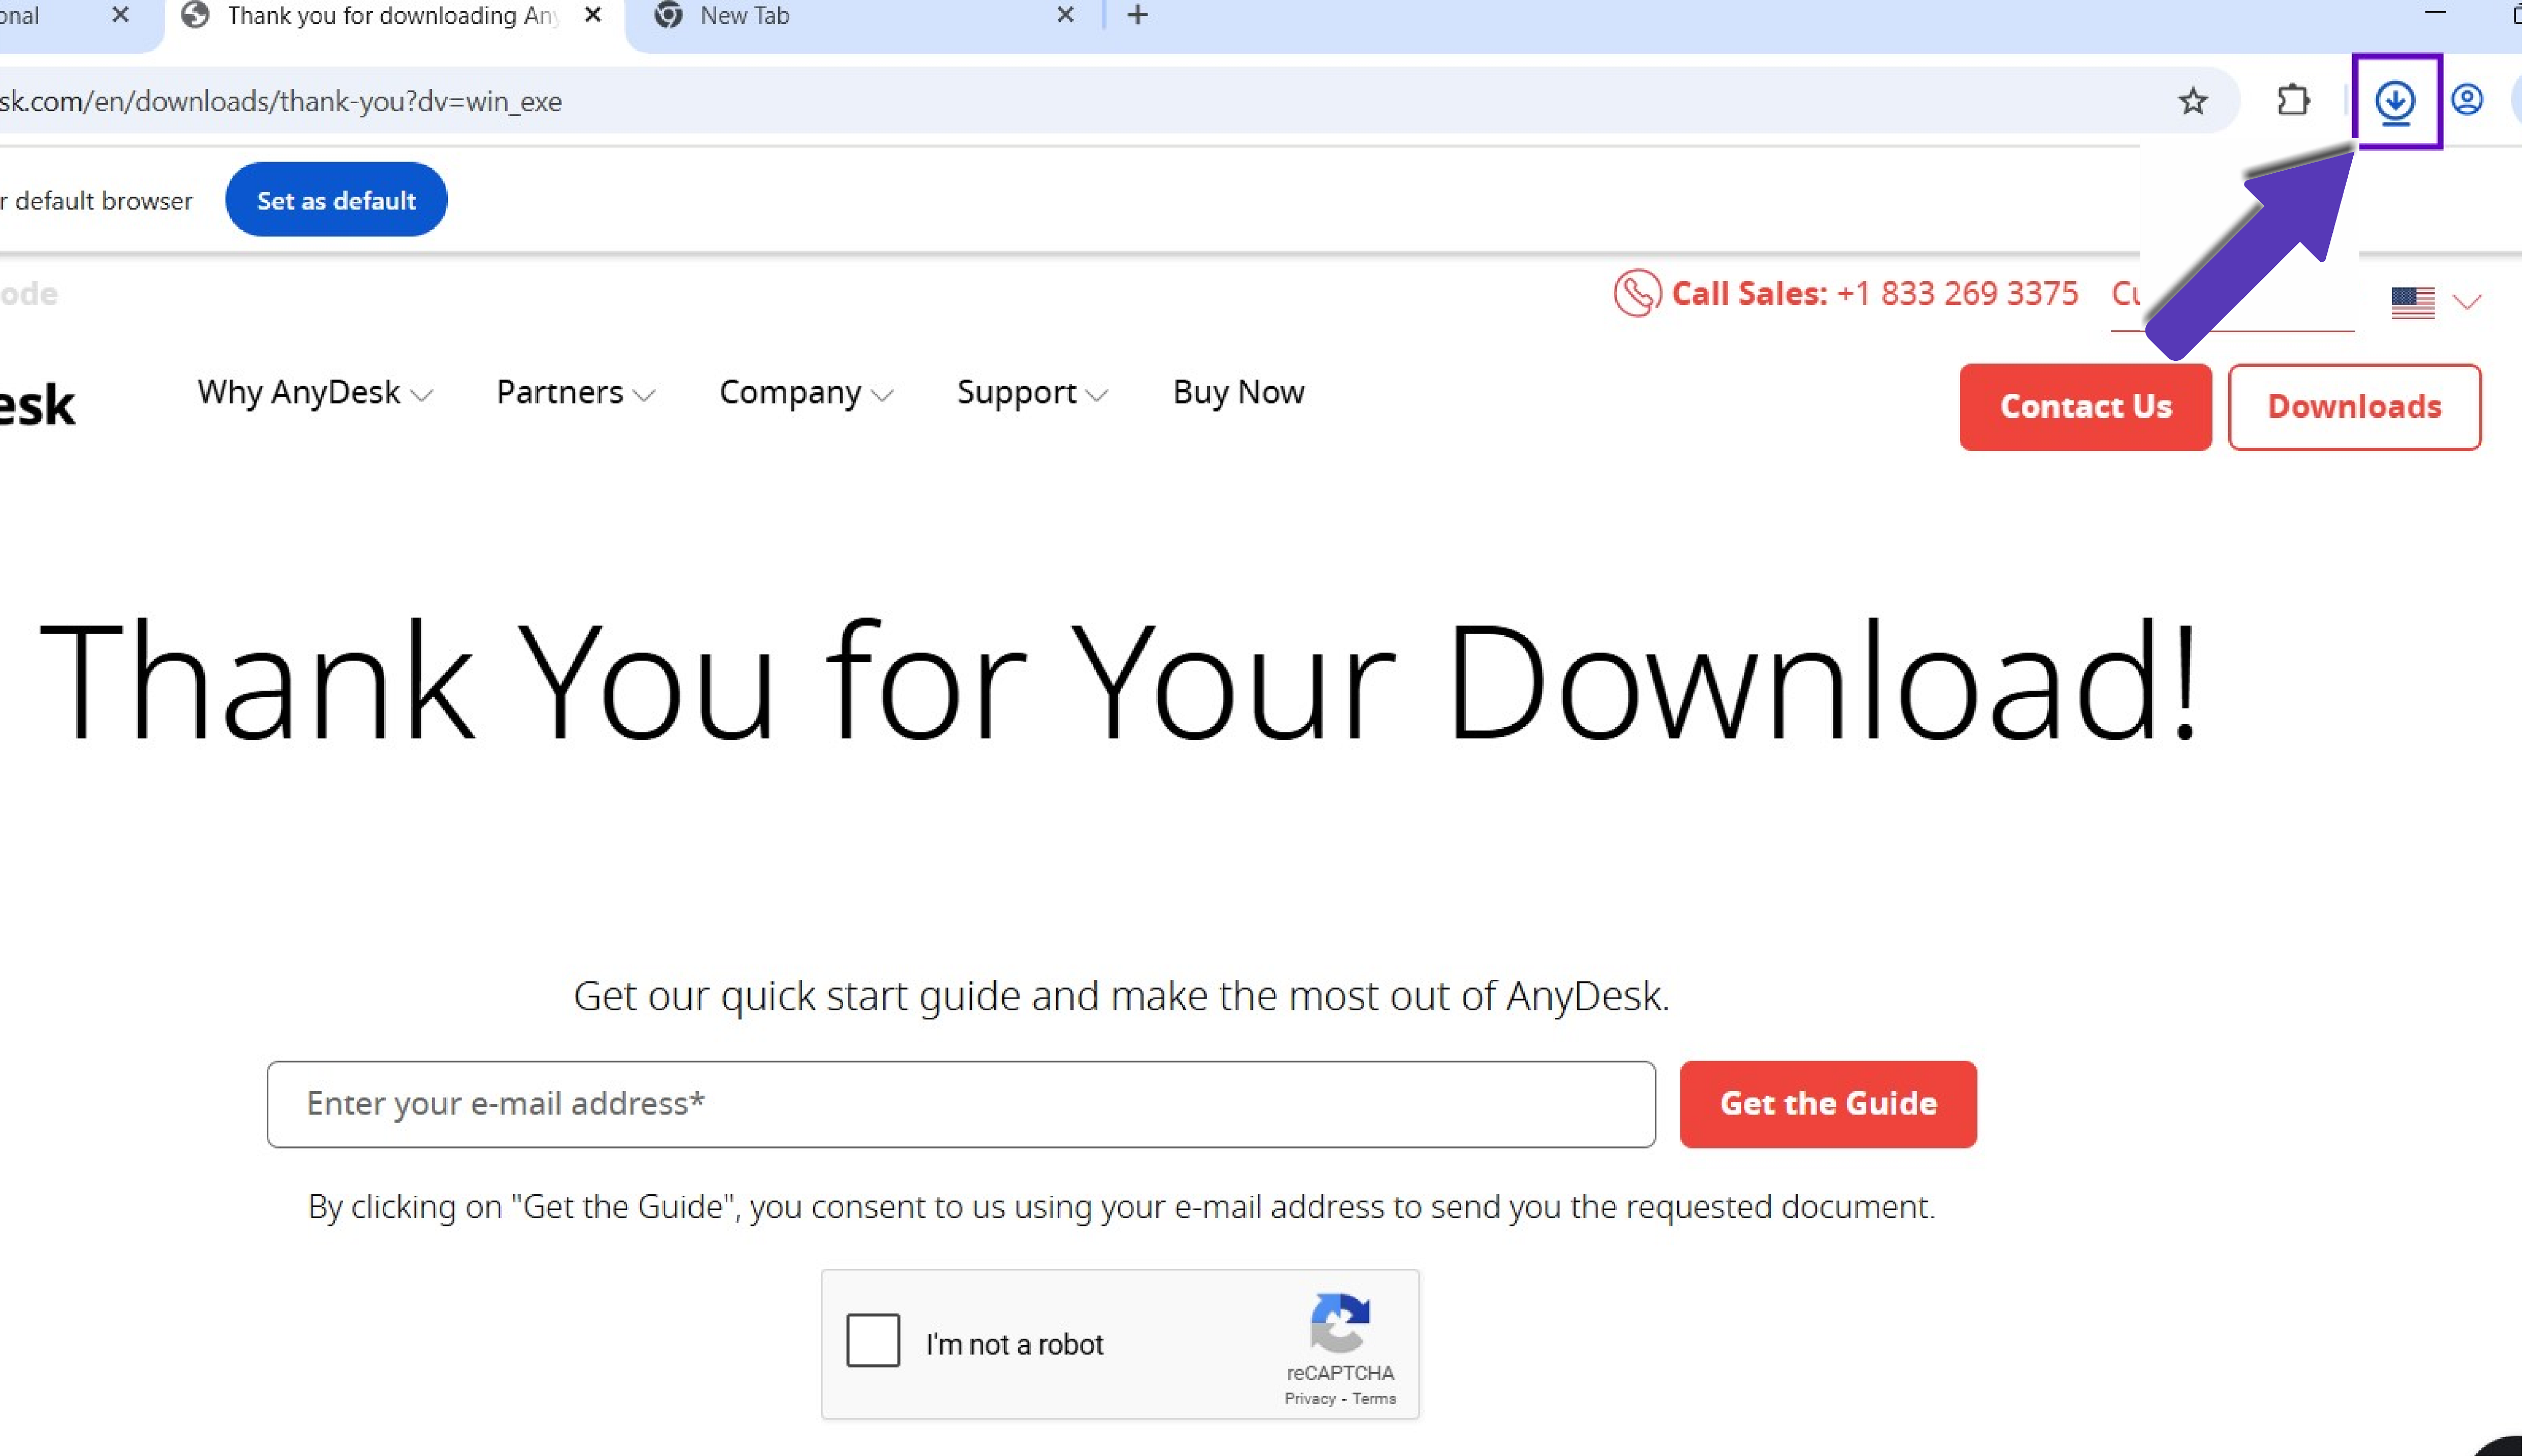2522x1456 pixels.
Task: Bookmark this page with star icon
Action: point(2192,101)
